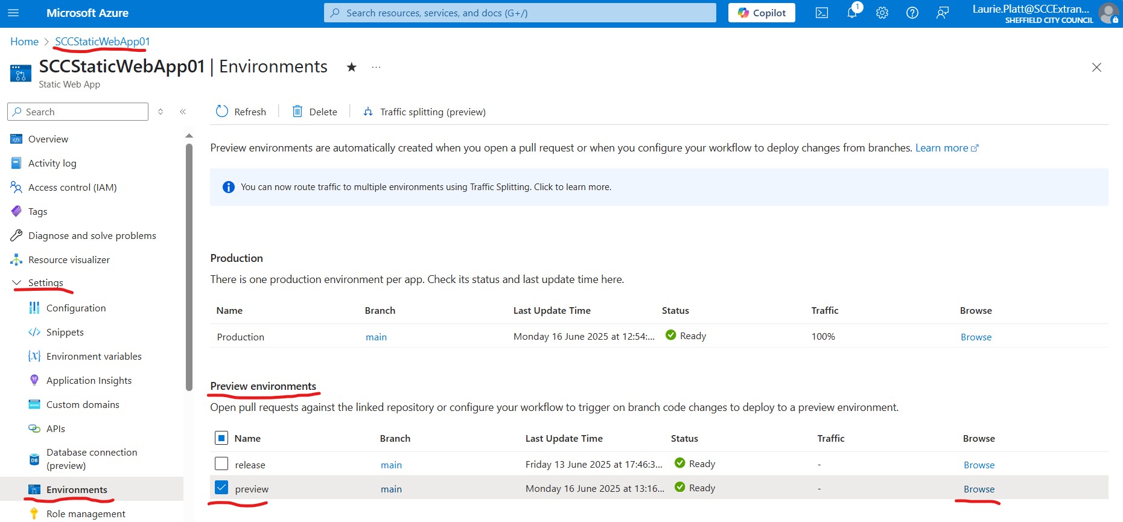Image resolution: width=1123 pixels, height=522 pixels.
Task: Open the feedback icon in header
Action: 943,13
